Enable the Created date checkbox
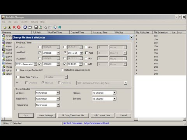 coord(40,47)
